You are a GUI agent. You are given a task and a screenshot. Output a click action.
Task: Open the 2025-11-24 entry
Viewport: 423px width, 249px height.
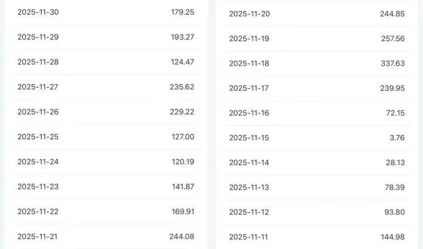(38, 162)
